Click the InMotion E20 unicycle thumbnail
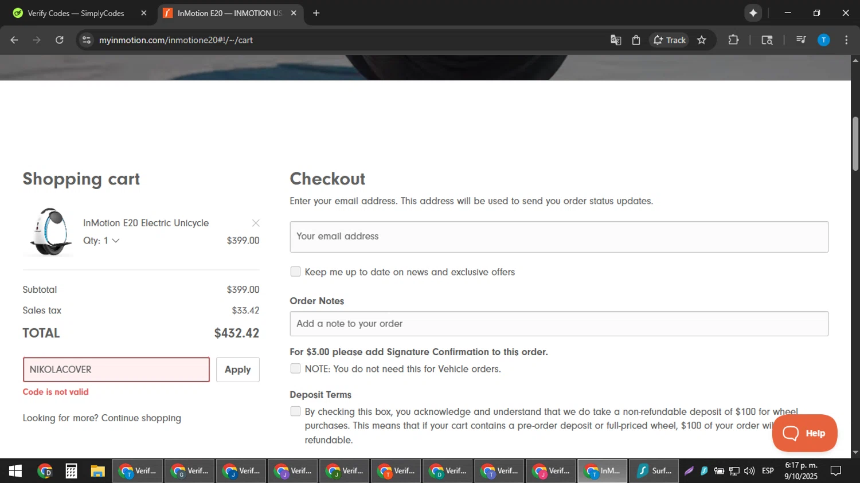The width and height of the screenshot is (860, 483). (x=50, y=231)
